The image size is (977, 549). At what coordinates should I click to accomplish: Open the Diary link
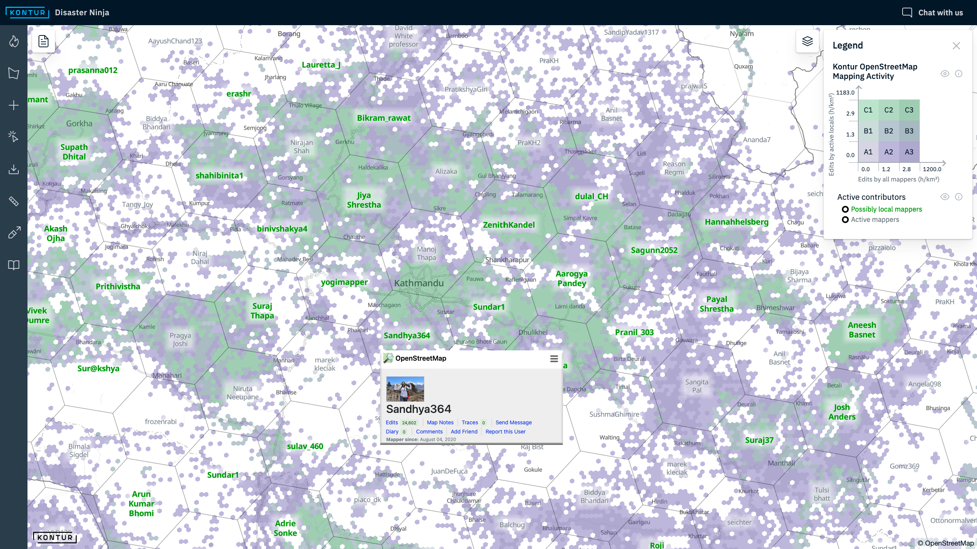coord(392,432)
